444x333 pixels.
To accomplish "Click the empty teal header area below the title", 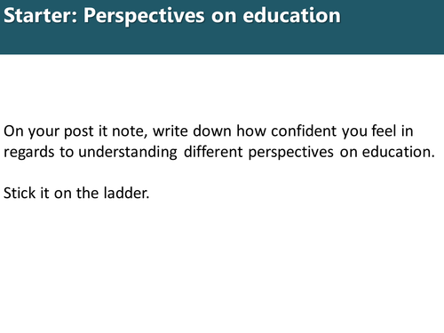I will (222, 41).
